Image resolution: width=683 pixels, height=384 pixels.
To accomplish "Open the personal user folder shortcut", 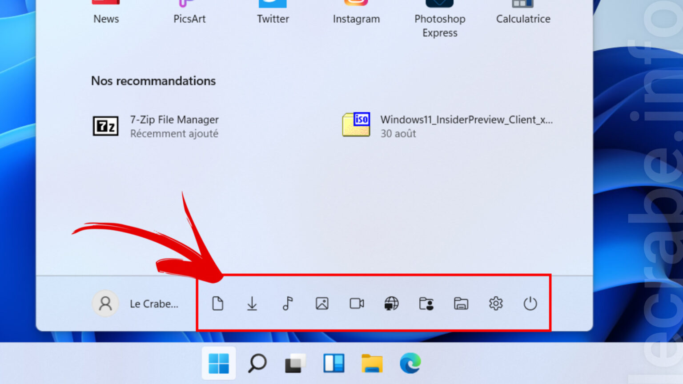I will (x=426, y=304).
